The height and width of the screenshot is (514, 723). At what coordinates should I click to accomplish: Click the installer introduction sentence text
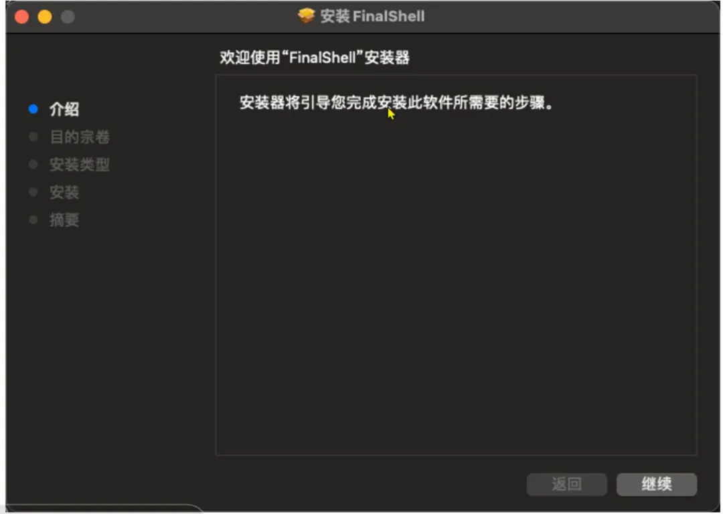pyautogui.click(x=396, y=102)
